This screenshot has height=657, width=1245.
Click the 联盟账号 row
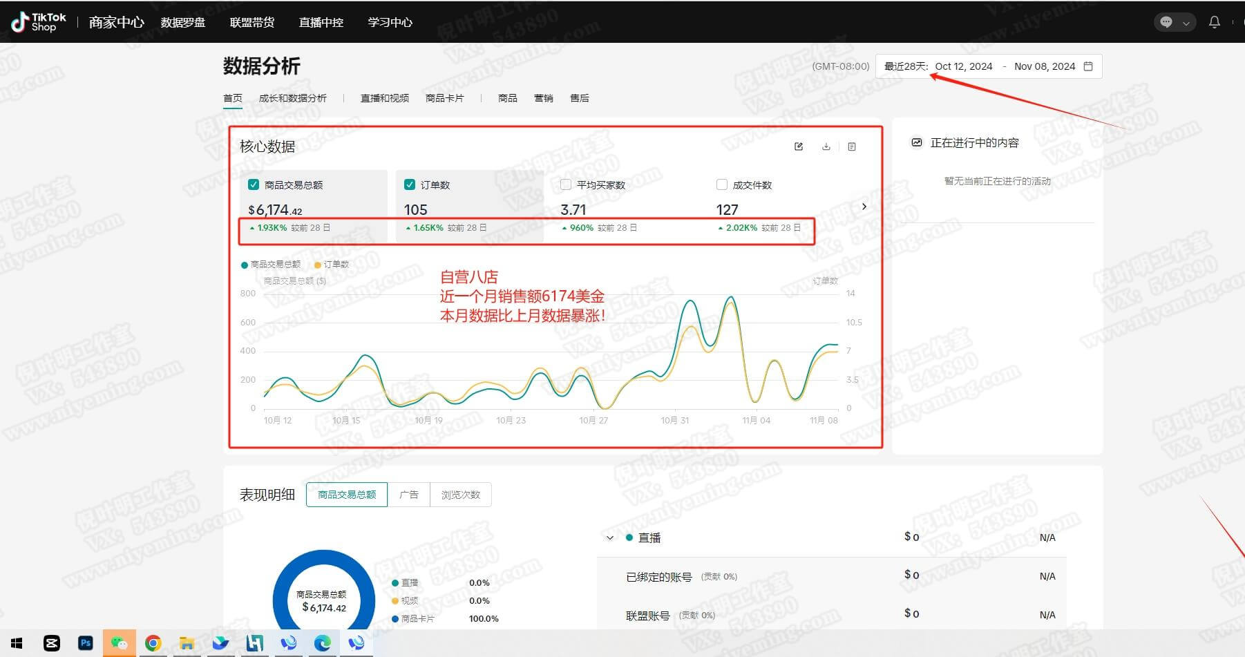point(832,614)
